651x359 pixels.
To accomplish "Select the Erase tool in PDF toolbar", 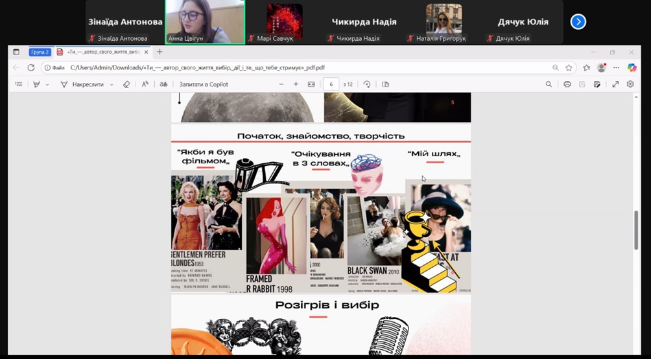I will [126, 84].
